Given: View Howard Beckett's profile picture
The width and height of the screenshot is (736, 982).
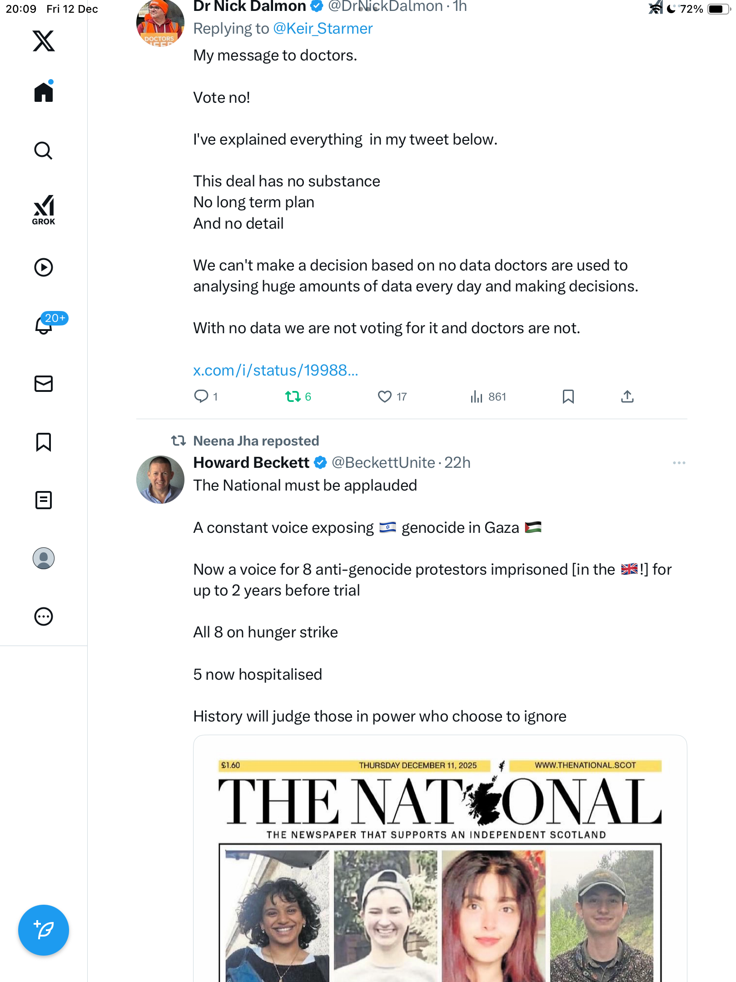Looking at the screenshot, I should [160, 480].
